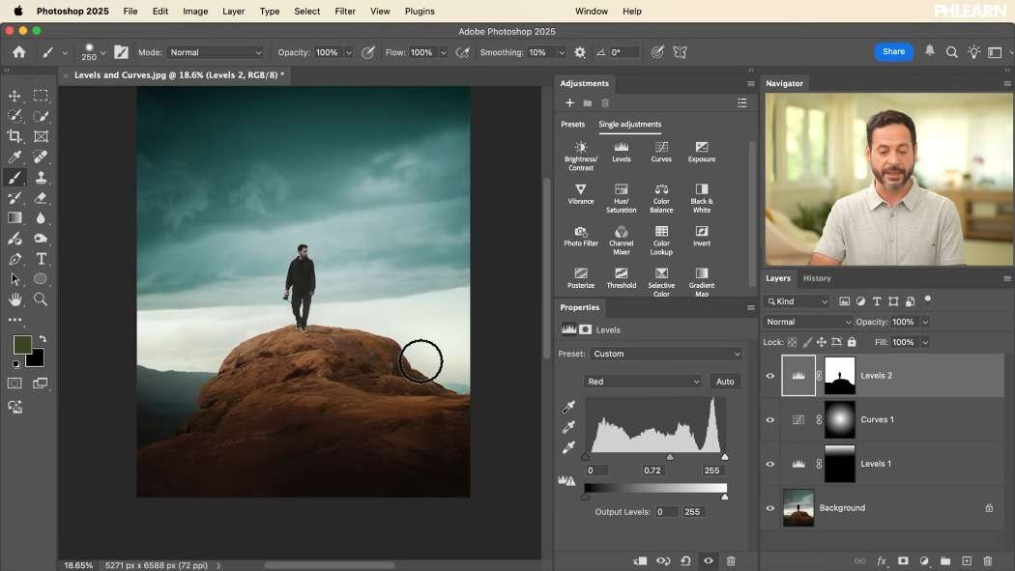
Task: Select the Levels 2 layer mask thumbnail
Action: tap(839, 376)
